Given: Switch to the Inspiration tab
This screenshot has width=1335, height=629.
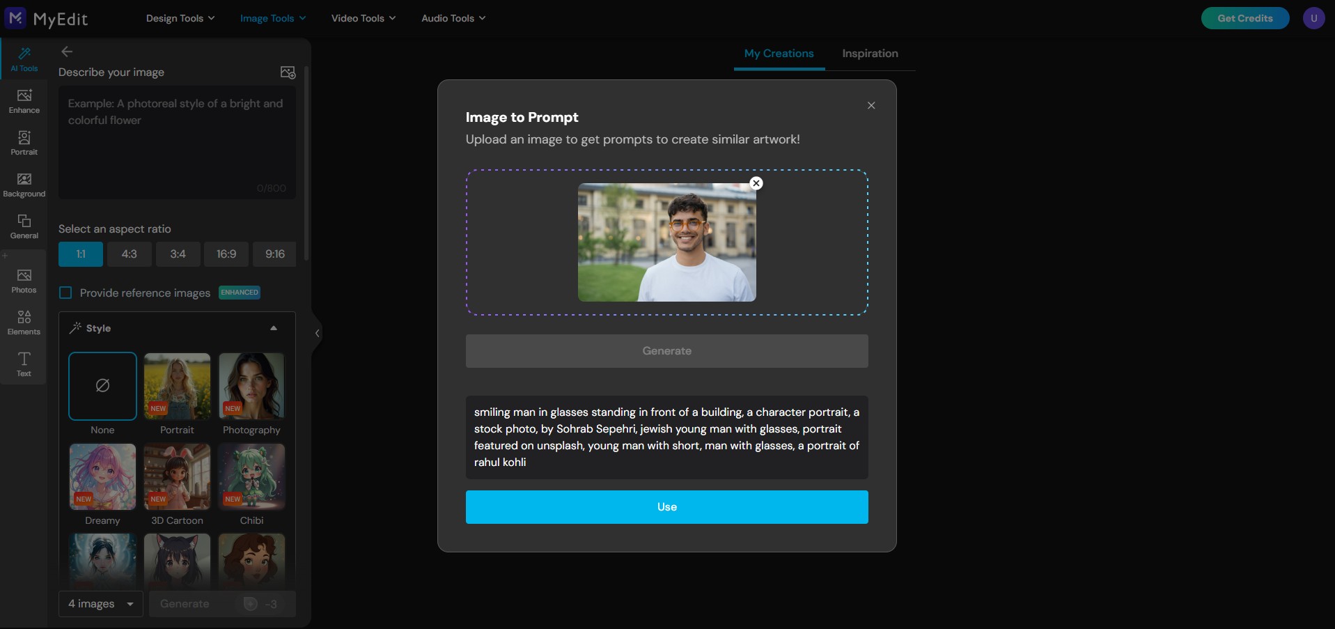Looking at the screenshot, I should (x=870, y=54).
